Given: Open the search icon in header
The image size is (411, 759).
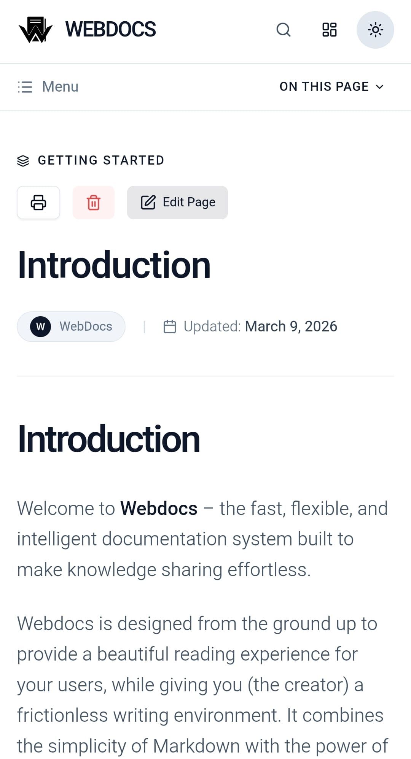Looking at the screenshot, I should click(283, 30).
